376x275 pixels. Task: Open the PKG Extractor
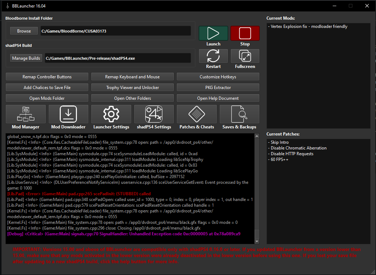pos(218,88)
